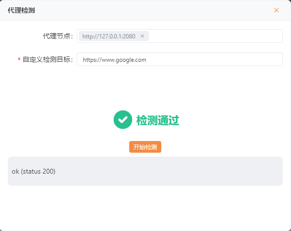Click empty space above the success icon
Viewport: 291px width, 231px height.
click(x=145, y=88)
